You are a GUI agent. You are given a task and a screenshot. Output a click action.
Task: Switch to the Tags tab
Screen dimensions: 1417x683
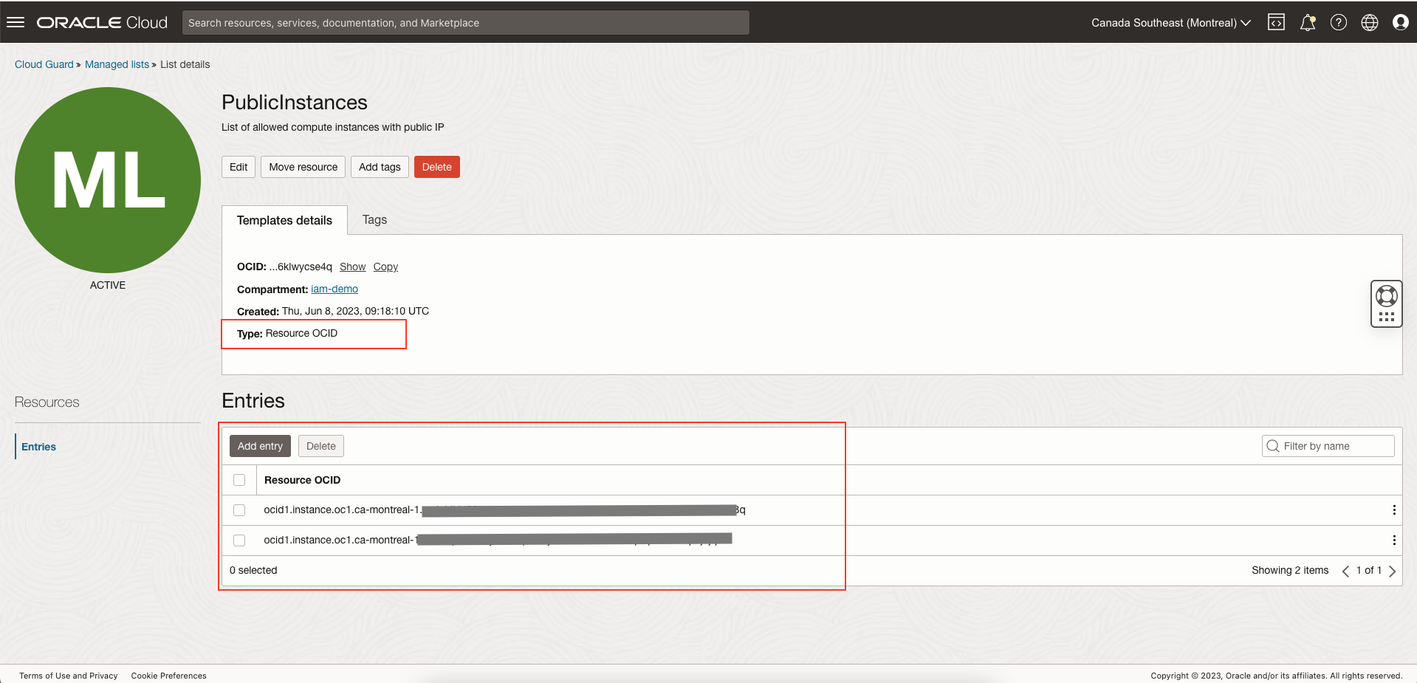[374, 220]
